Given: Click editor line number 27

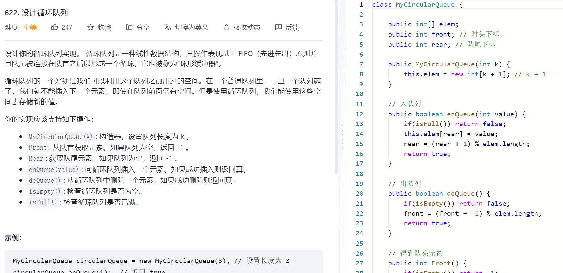Looking at the screenshot, I should pyautogui.click(x=359, y=263).
